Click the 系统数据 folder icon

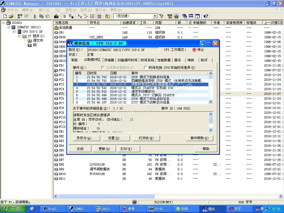click(x=56, y=28)
